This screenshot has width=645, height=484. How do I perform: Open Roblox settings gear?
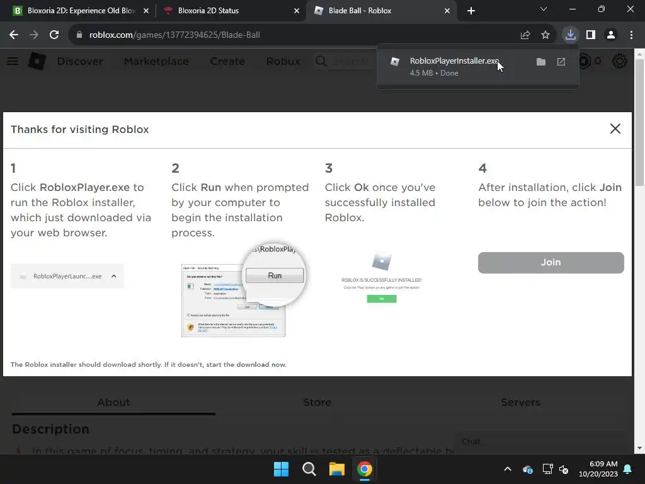pos(620,61)
